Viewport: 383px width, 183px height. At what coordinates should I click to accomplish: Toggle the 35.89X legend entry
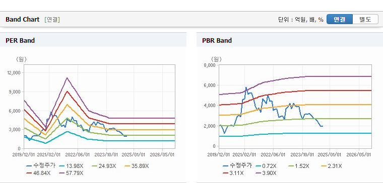[x=136, y=166]
